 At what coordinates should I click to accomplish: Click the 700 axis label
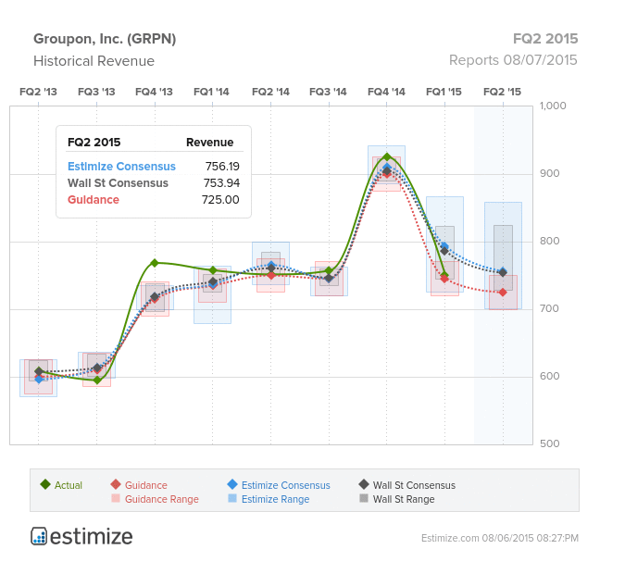(549, 308)
